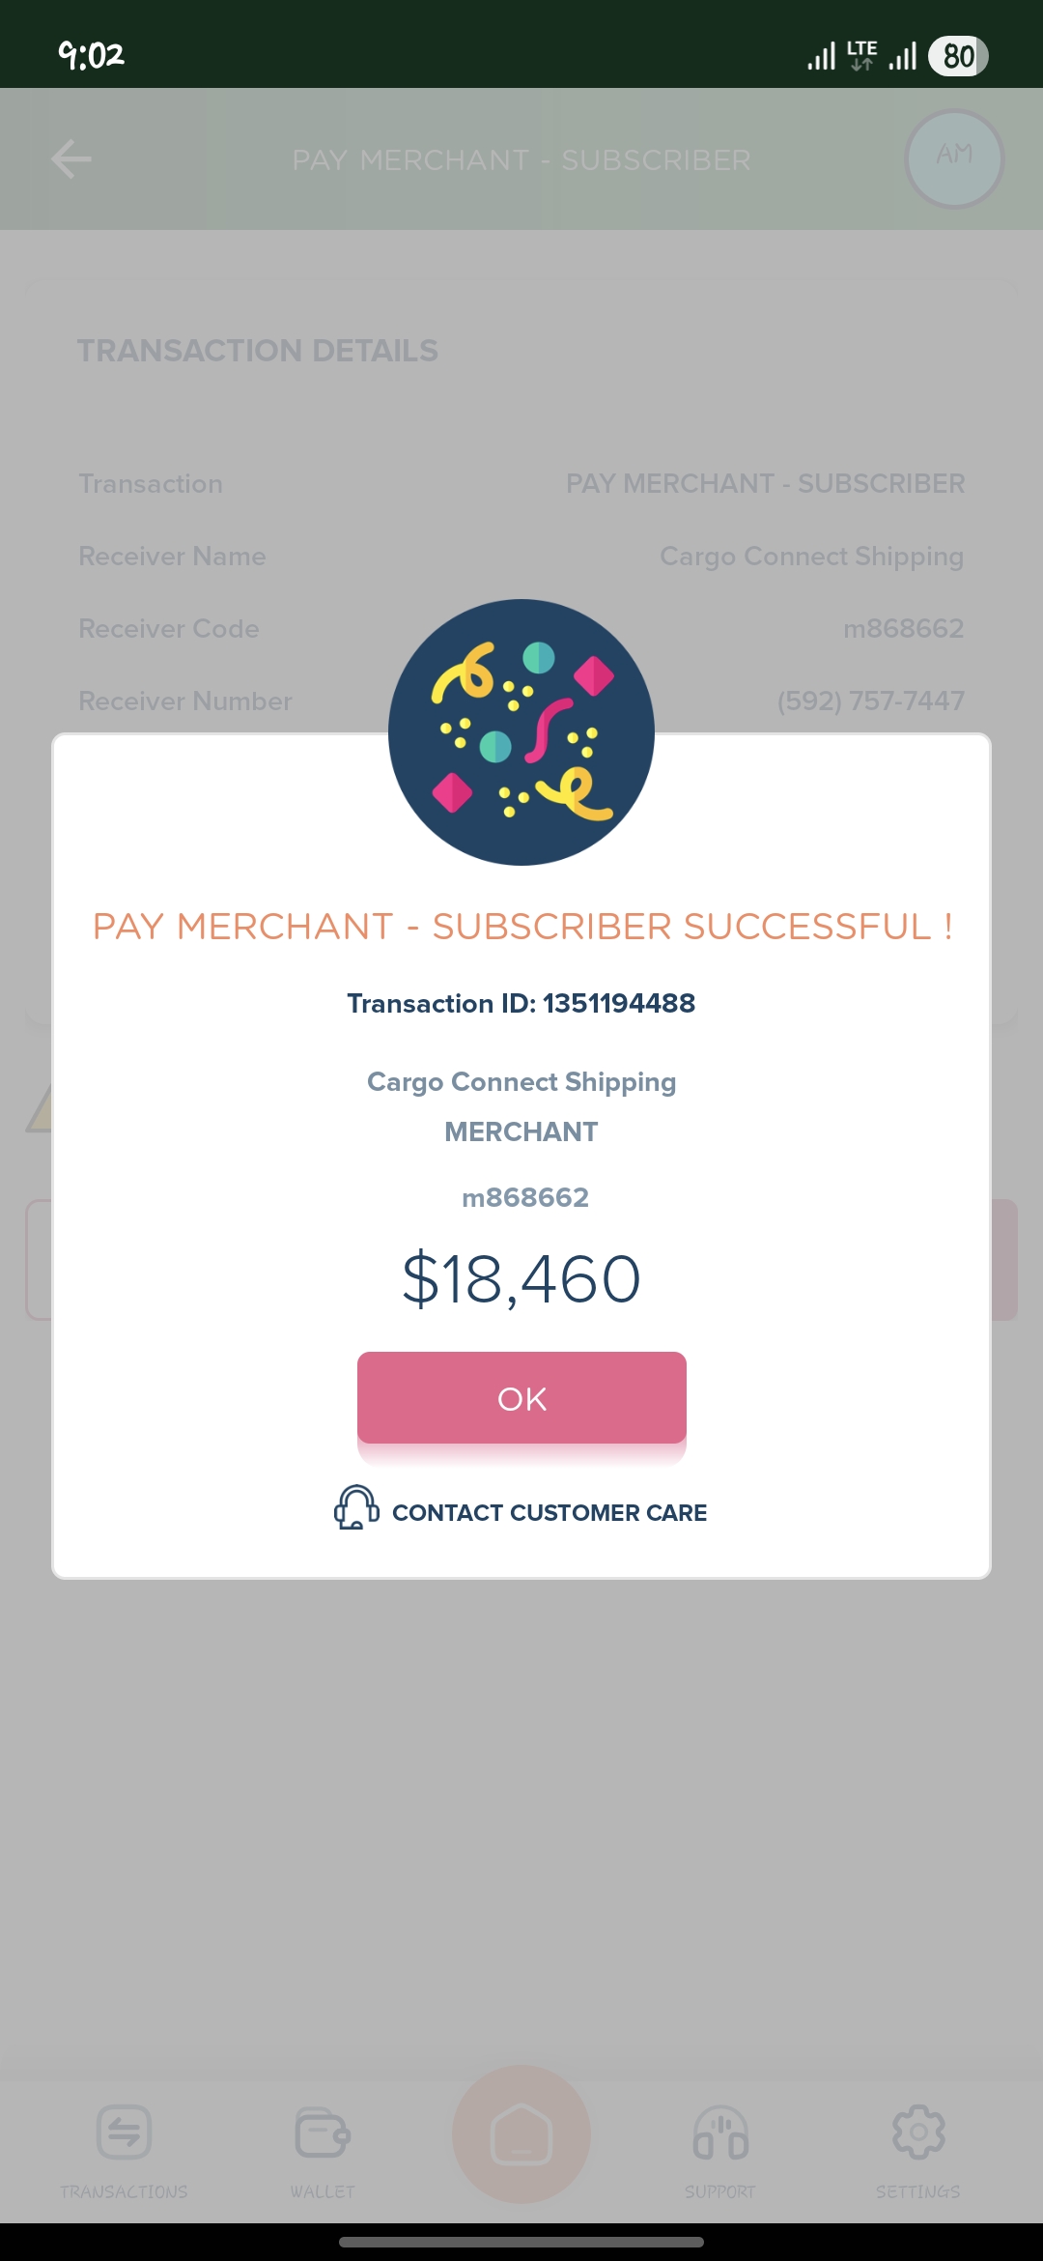The width and height of the screenshot is (1043, 2261).
Task: Tap the confetti celebration icon
Action: [x=521, y=732]
